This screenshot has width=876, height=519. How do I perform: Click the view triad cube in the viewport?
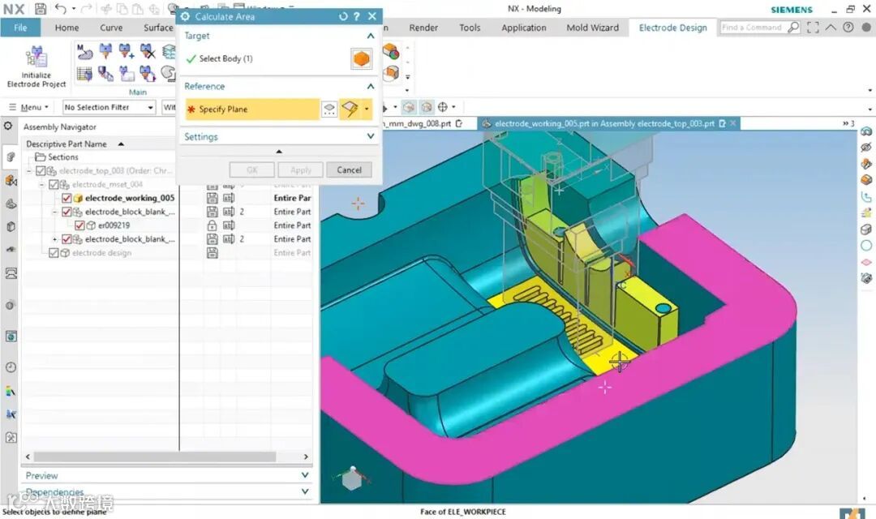coord(351,479)
